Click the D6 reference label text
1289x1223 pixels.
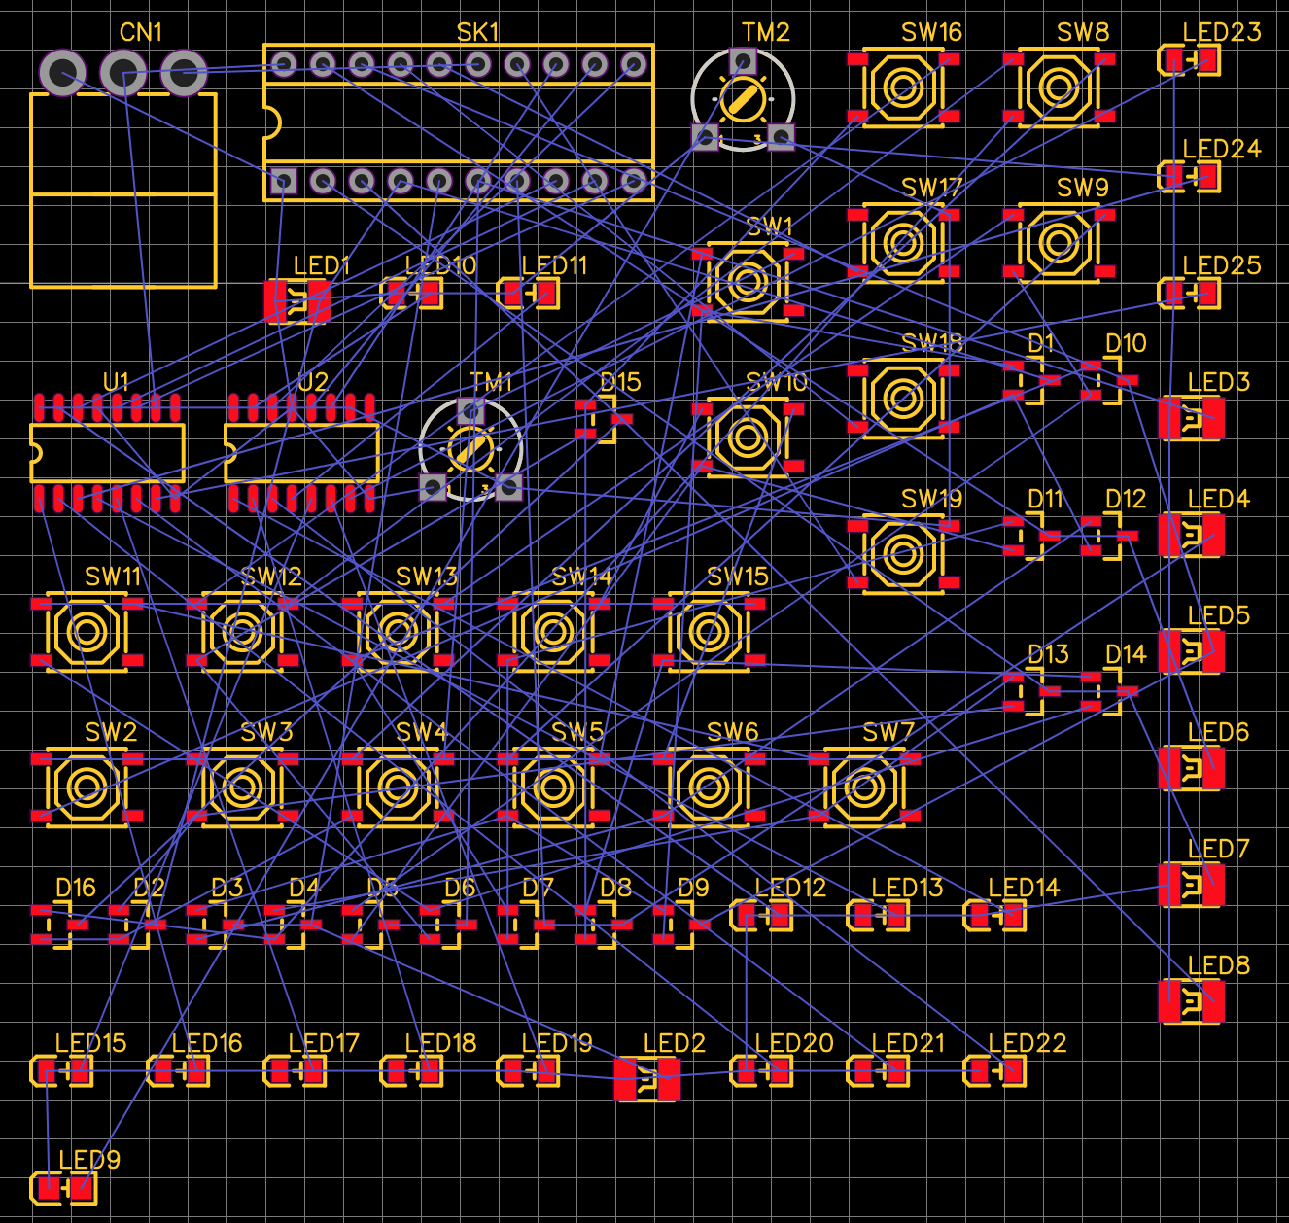click(x=460, y=888)
